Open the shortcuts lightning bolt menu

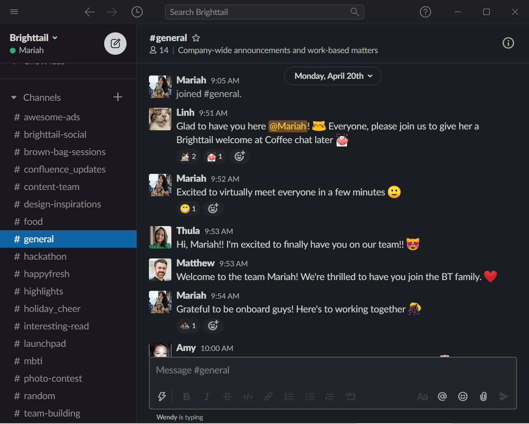(162, 397)
